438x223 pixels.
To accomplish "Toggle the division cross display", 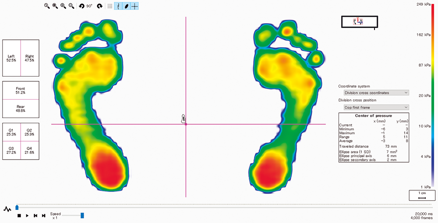I will pos(135,6).
